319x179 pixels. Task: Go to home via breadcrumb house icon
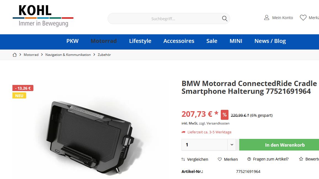(x=14, y=55)
